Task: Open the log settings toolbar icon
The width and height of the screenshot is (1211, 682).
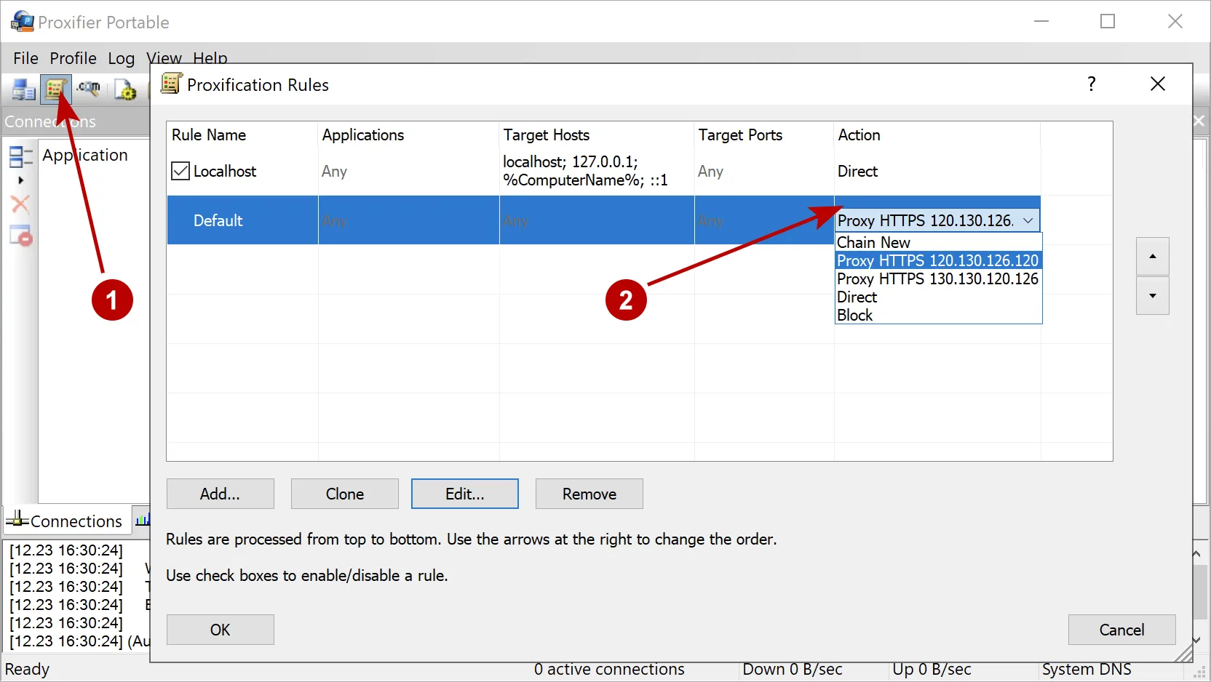Action: 124,89
